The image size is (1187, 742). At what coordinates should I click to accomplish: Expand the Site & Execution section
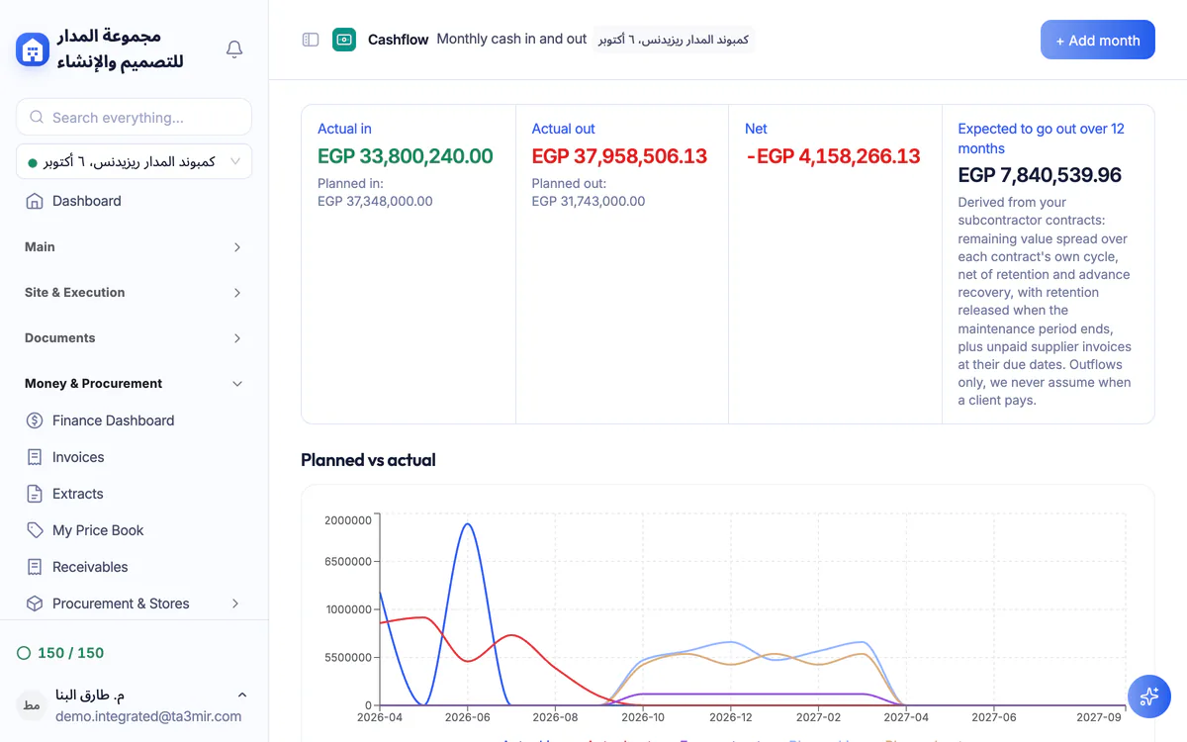(x=134, y=293)
